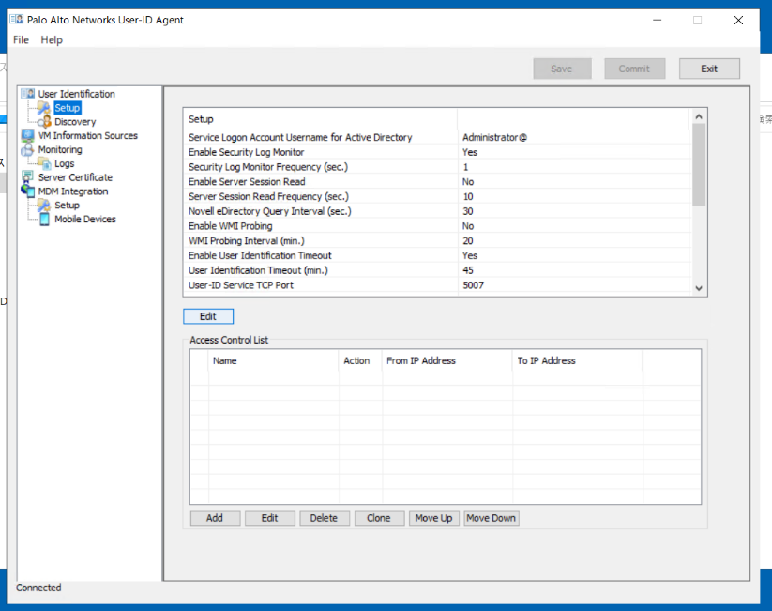Select the highlighted Setup tree item
Viewport: 772px width, 611px height.
(68, 107)
